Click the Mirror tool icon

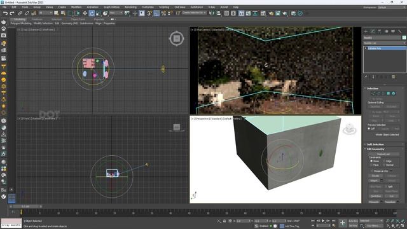212,13
